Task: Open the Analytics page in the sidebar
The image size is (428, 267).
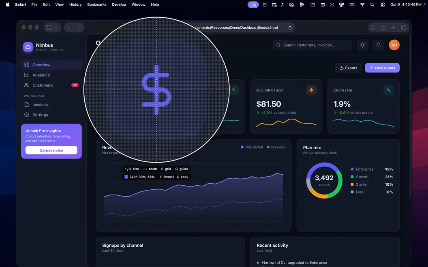Action: coord(51,75)
